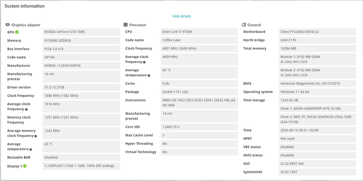Select the American Megatrends Inc. BIOS value
The width and height of the screenshot is (363, 181).
(x=317, y=84)
